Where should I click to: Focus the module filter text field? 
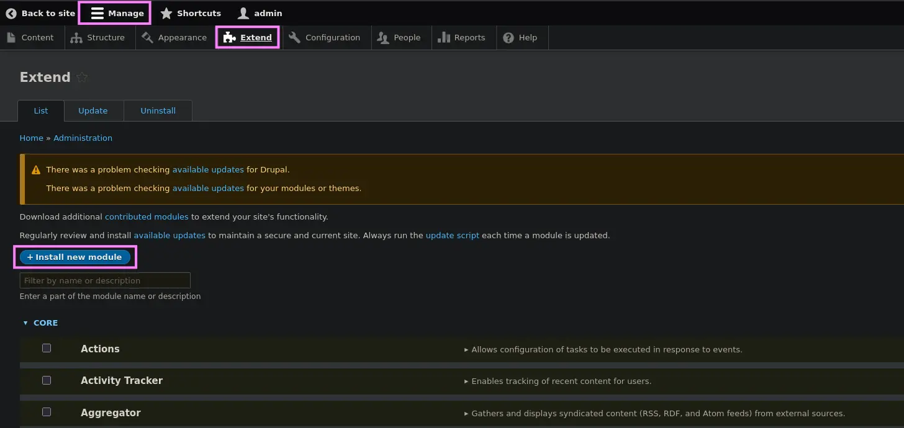[x=105, y=281]
